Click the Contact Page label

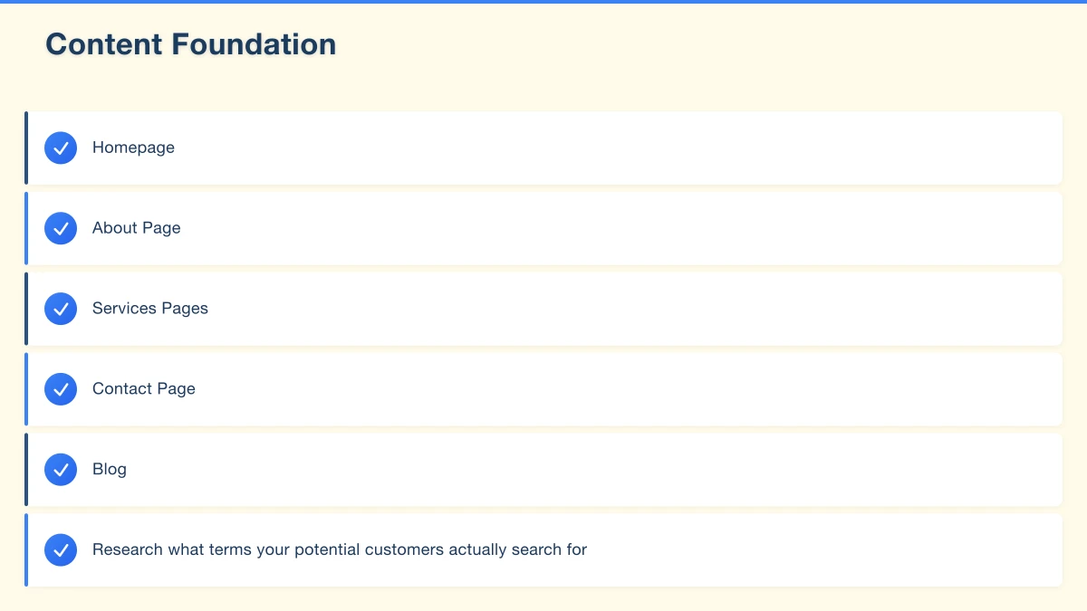(143, 389)
